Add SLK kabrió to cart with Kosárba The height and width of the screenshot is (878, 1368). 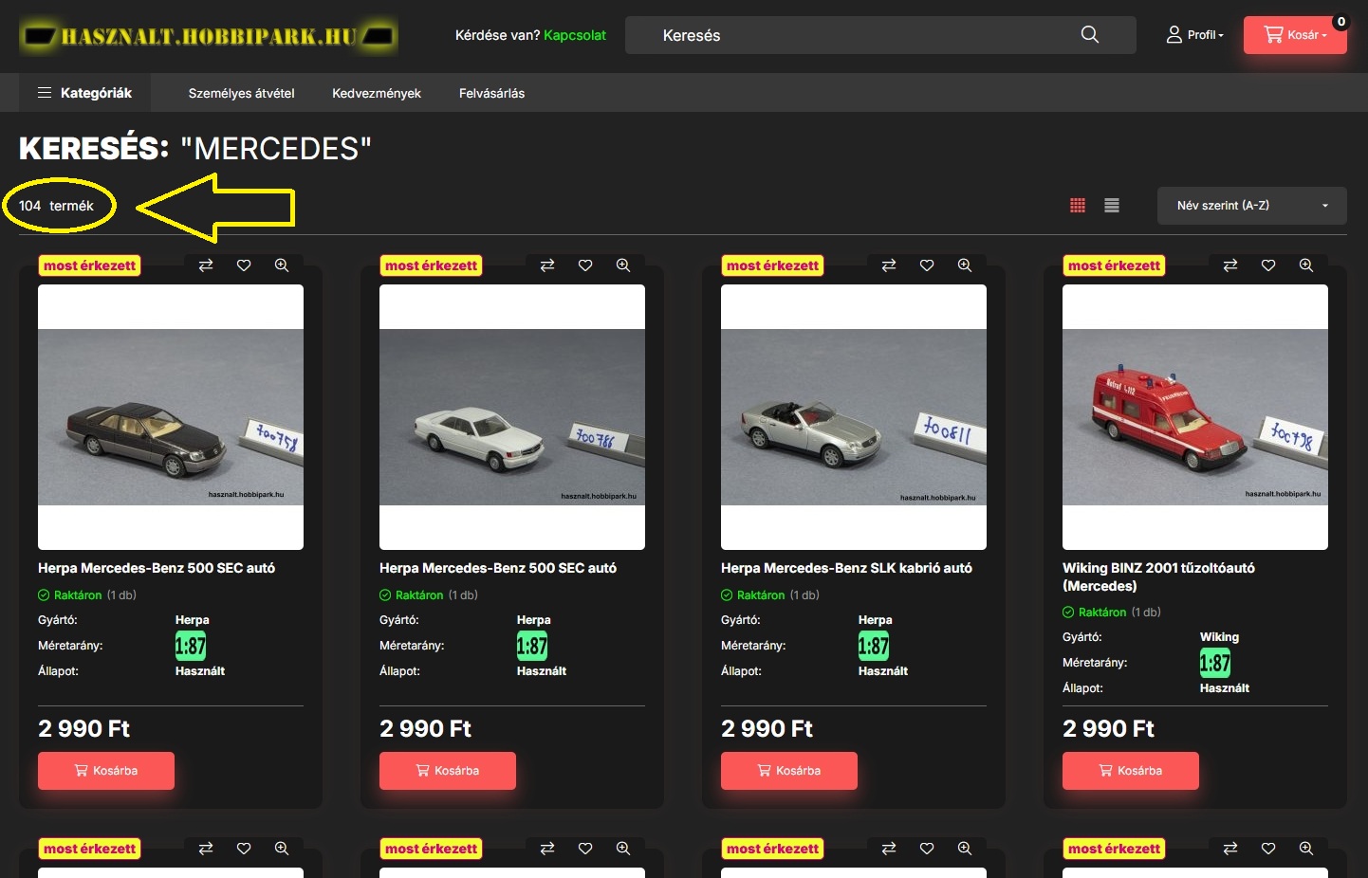[x=789, y=771]
